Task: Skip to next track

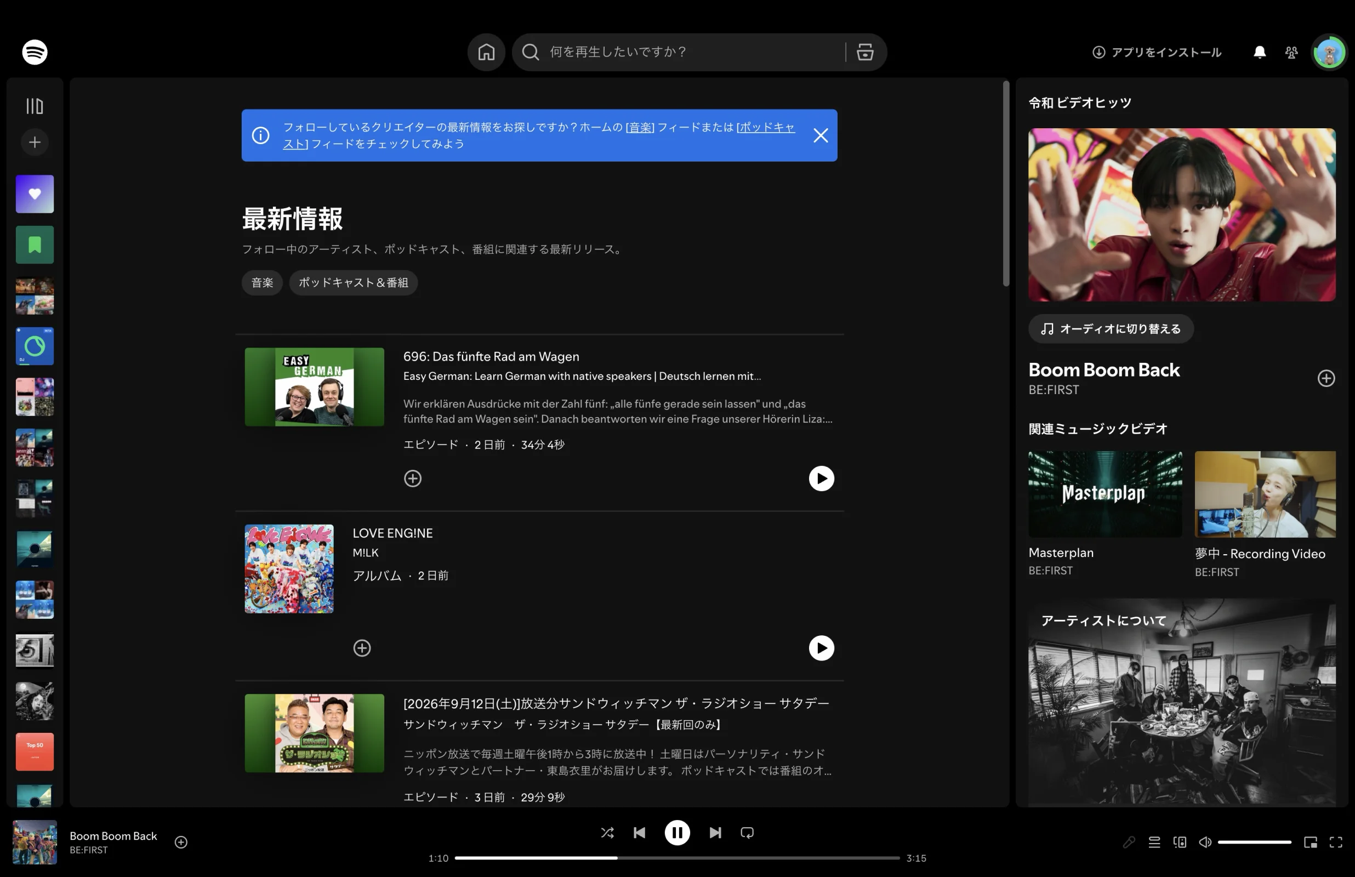Action: coord(715,833)
